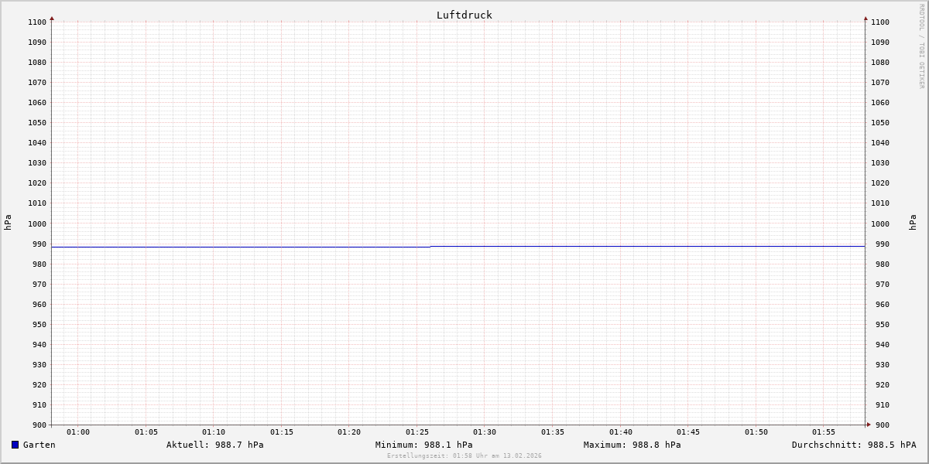Click the left hPa axis title
Viewport: 929px width, 464px height.
pos(8,223)
